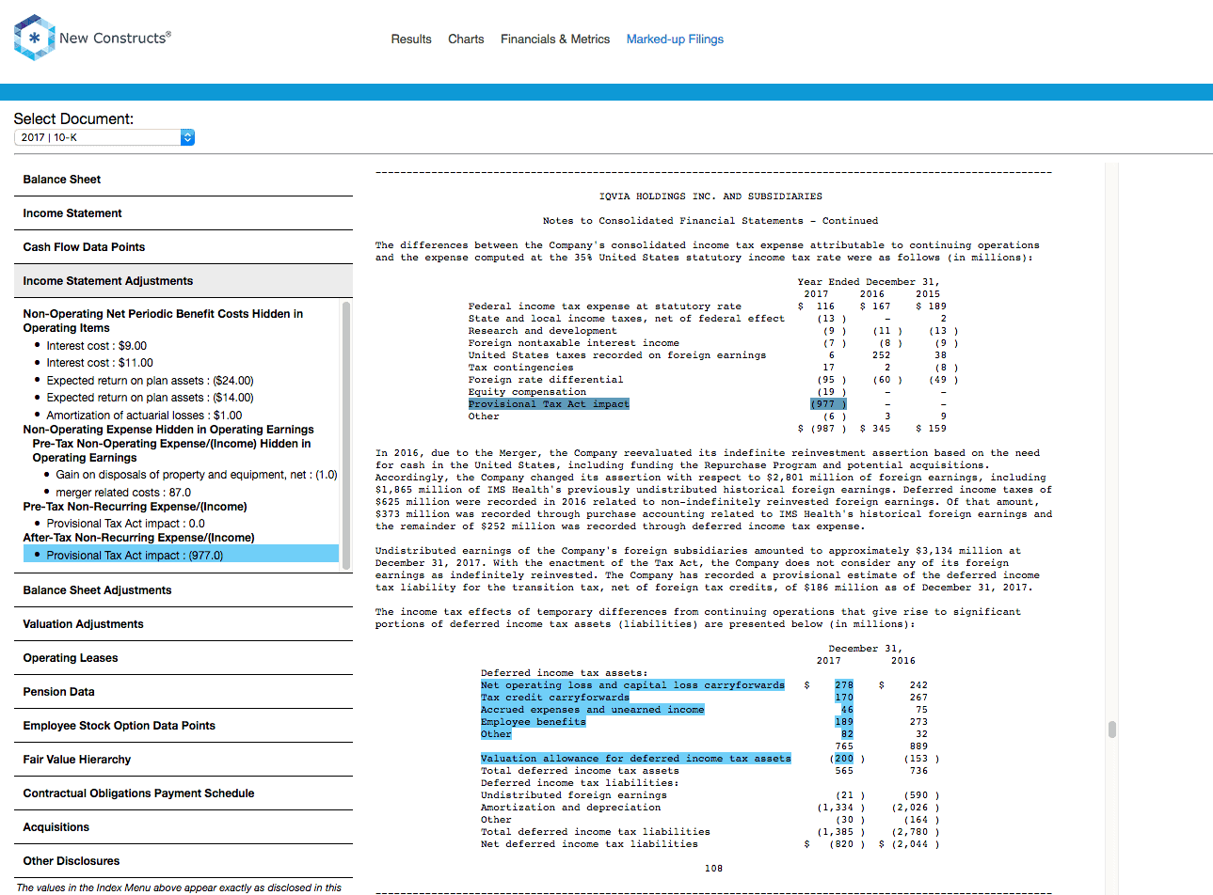1213x895 pixels.
Task: Expand Valuation Adjustments section
Action: click(x=184, y=624)
